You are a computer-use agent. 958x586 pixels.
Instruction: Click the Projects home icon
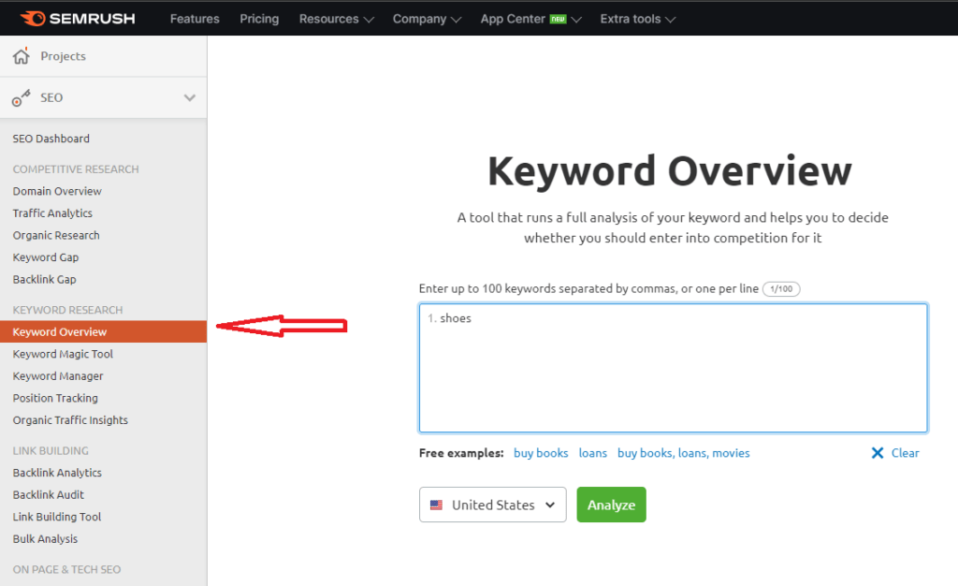[22, 57]
